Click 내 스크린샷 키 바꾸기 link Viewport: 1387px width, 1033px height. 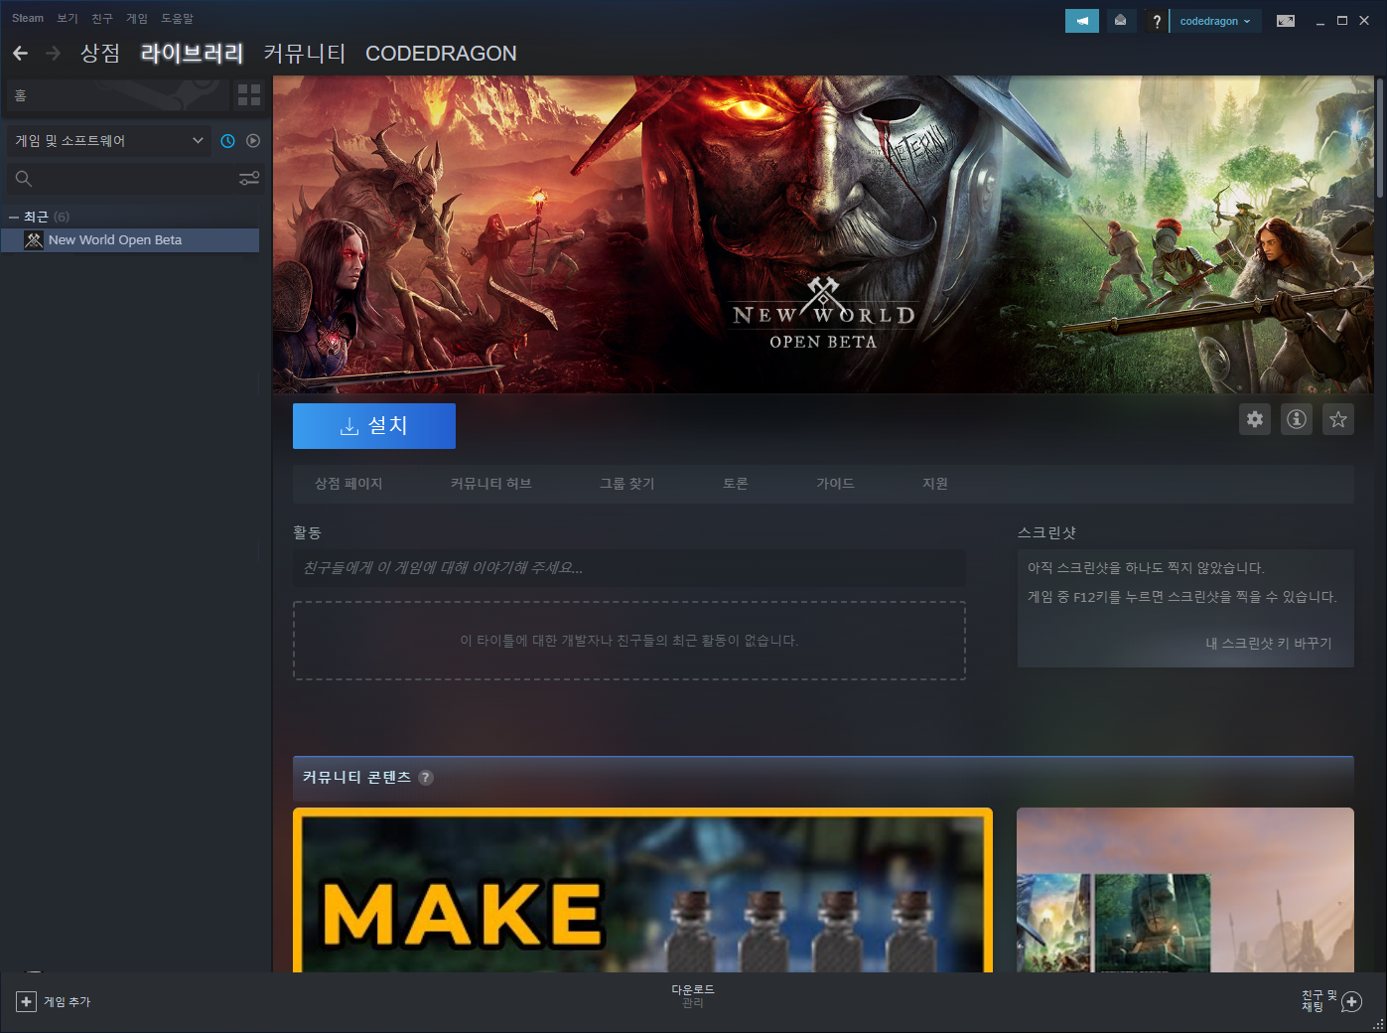(x=1269, y=644)
